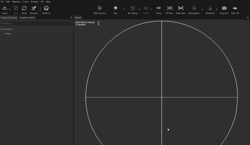Click the Triangles statistic label

pyautogui.click(x=80, y=25)
